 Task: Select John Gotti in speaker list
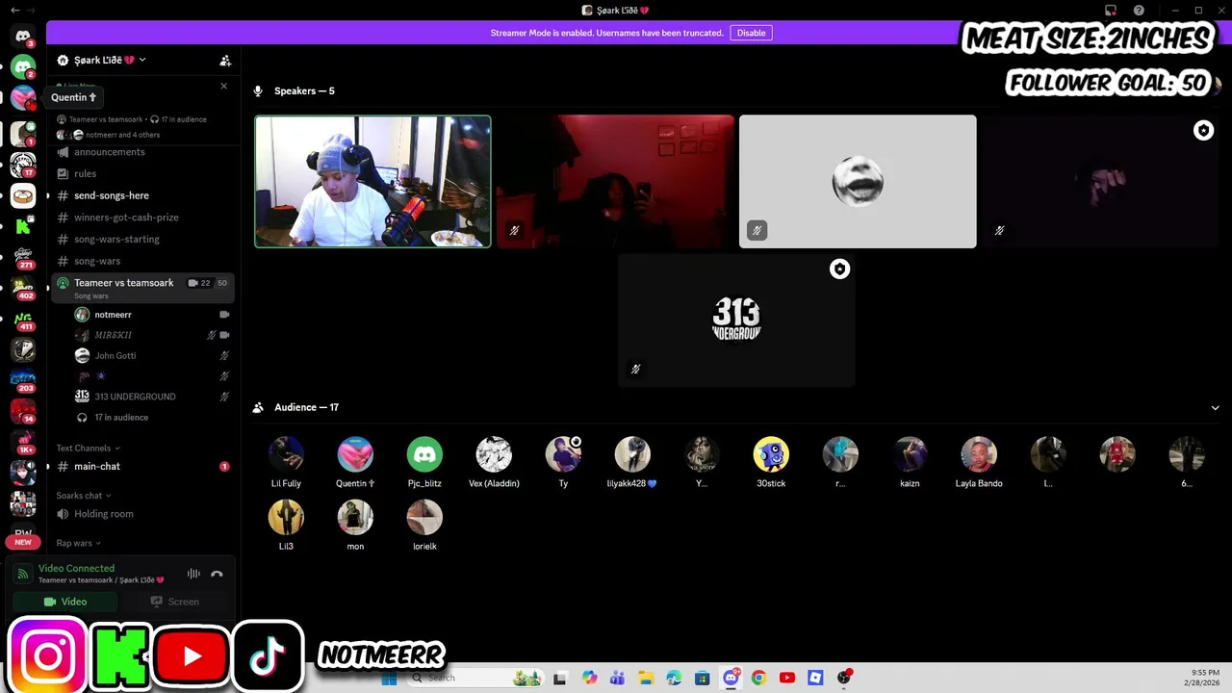152,355
